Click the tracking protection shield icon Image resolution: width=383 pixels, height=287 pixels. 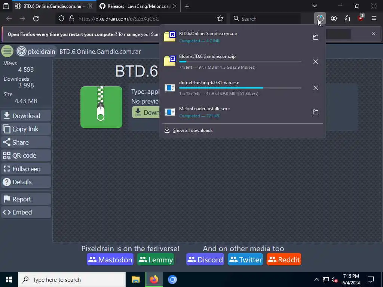pos(61,19)
